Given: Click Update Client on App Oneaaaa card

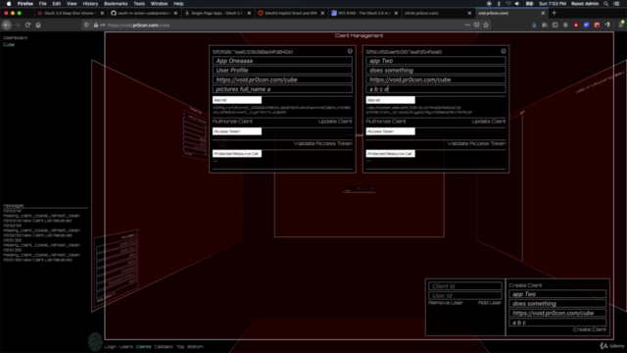Looking at the screenshot, I should [335, 122].
